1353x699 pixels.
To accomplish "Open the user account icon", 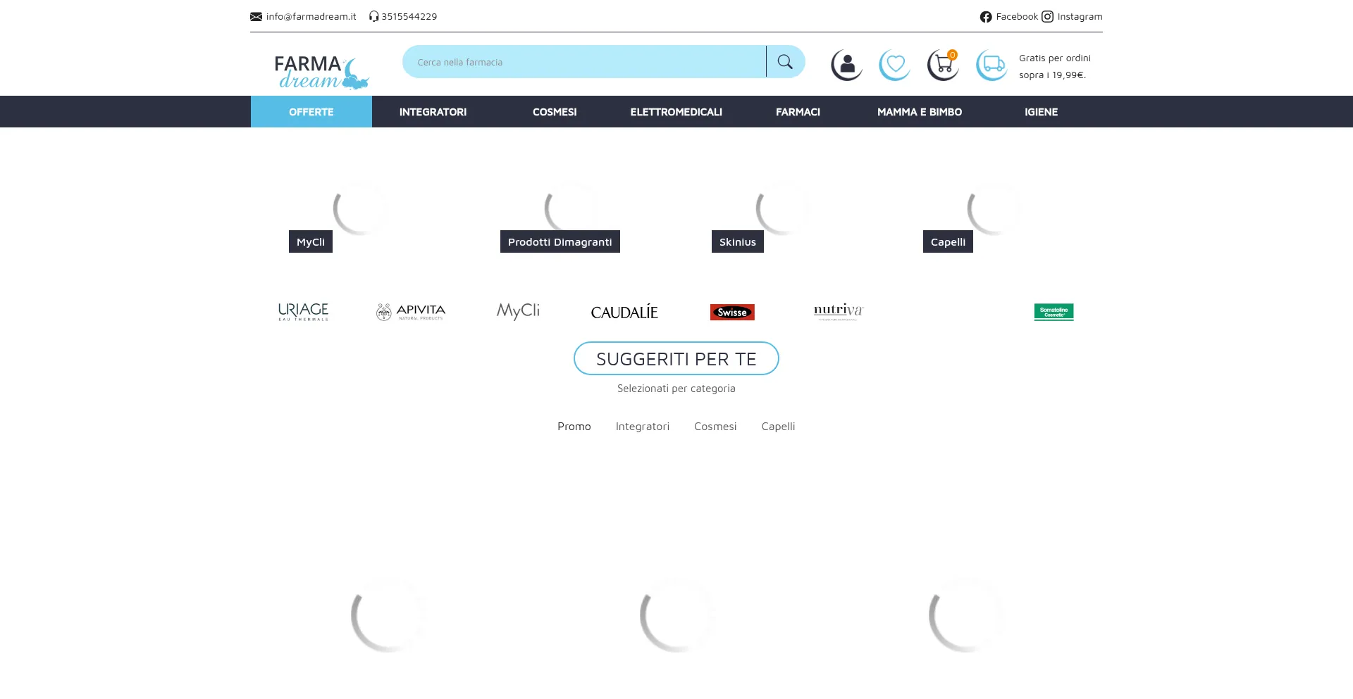I will pos(846,65).
